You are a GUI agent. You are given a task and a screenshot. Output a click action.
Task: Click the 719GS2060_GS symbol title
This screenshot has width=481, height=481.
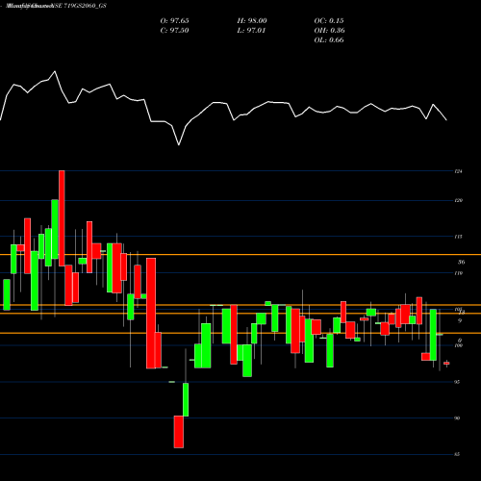tap(85, 6)
